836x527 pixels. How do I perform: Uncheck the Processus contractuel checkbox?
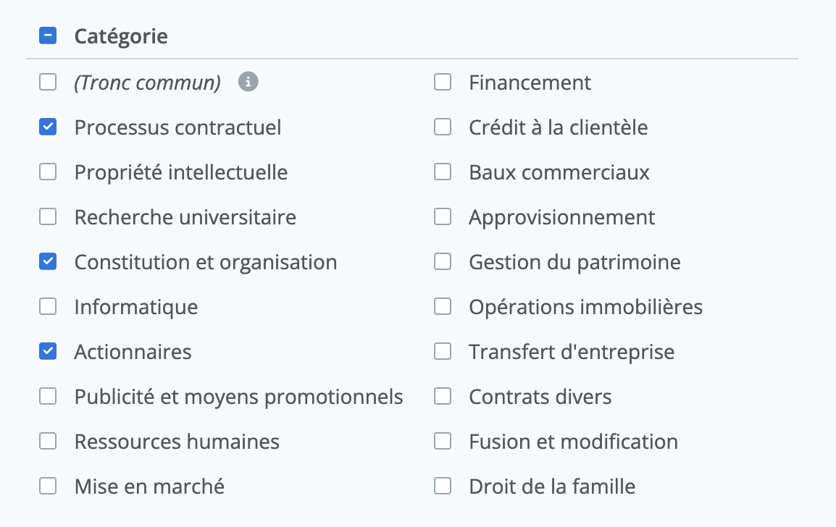pyautogui.click(x=48, y=127)
